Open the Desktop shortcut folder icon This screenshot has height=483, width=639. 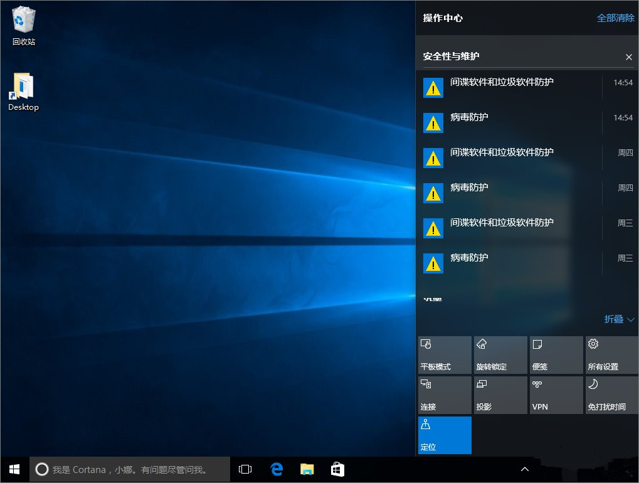24,92
